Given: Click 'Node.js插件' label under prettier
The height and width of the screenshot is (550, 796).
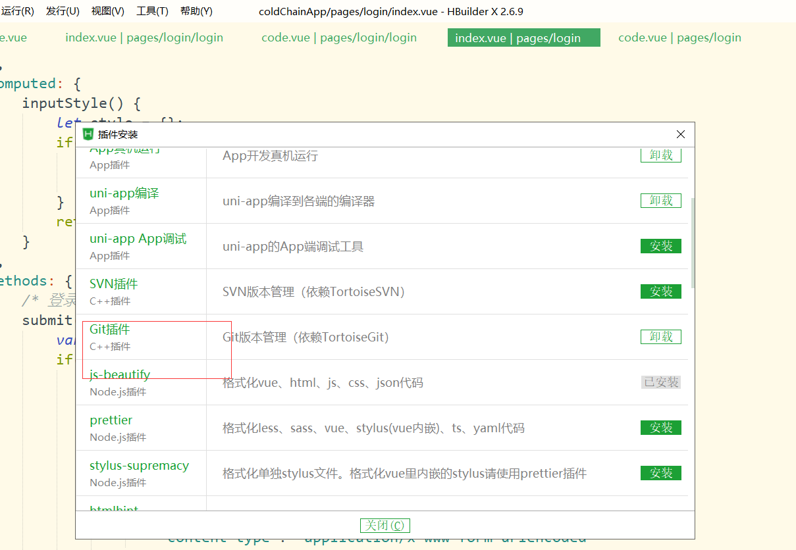Looking at the screenshot, I should (118, 438).
